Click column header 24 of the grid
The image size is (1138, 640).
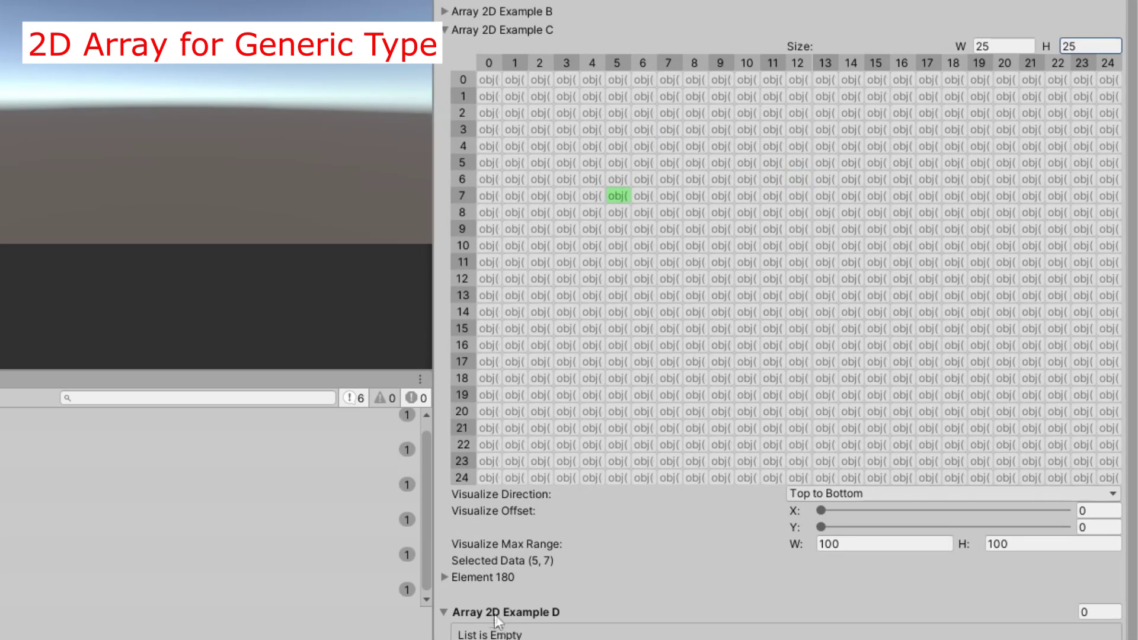coord(1108,63)
